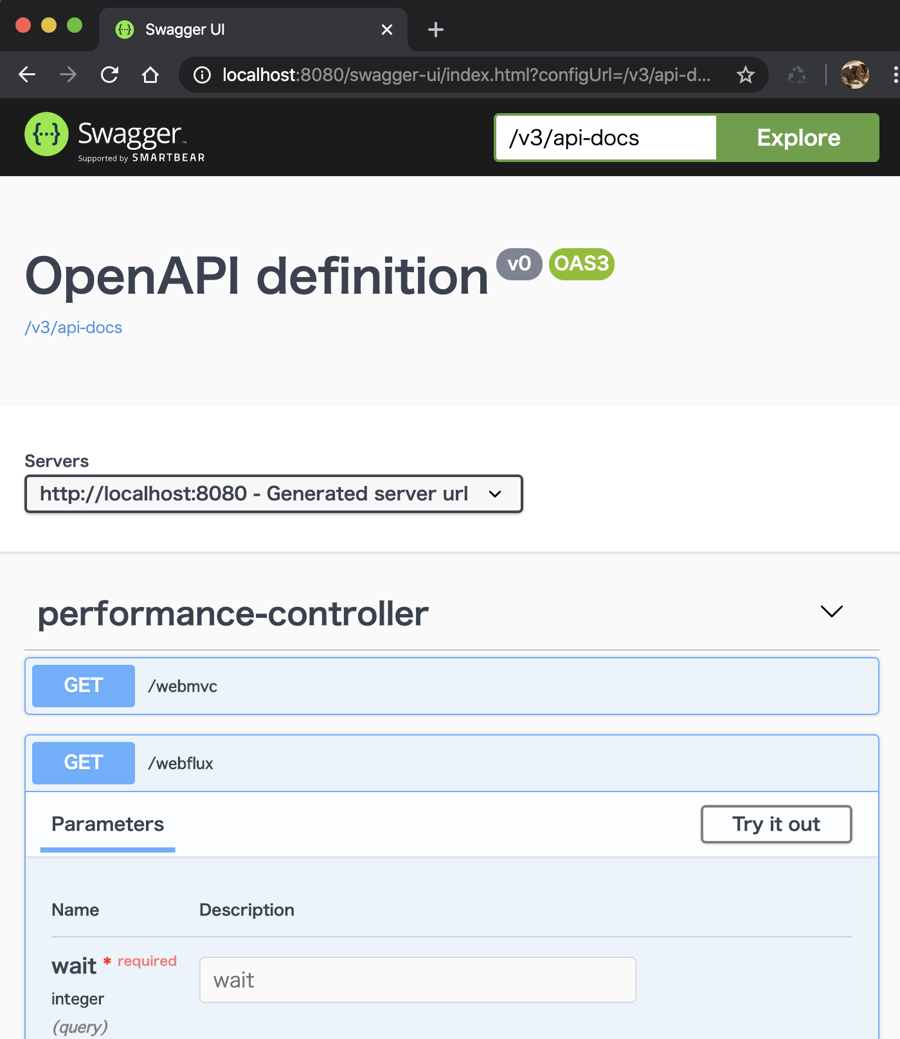Viewport: 900px width, 1039px height.
Task: Collapse the GET /webflux operation
Action: (450, 763)
